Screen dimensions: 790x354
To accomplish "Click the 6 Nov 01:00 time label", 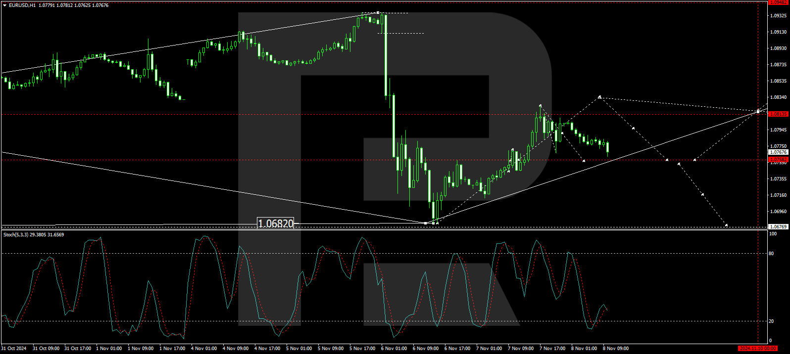I will 394,349.
